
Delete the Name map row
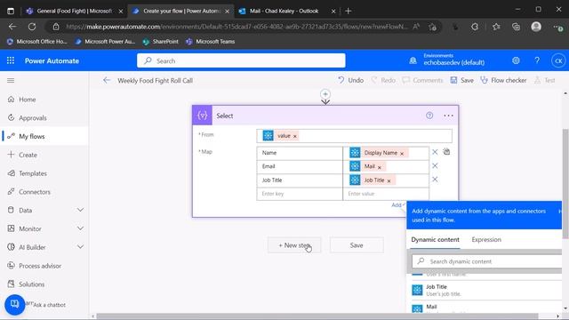435,152
